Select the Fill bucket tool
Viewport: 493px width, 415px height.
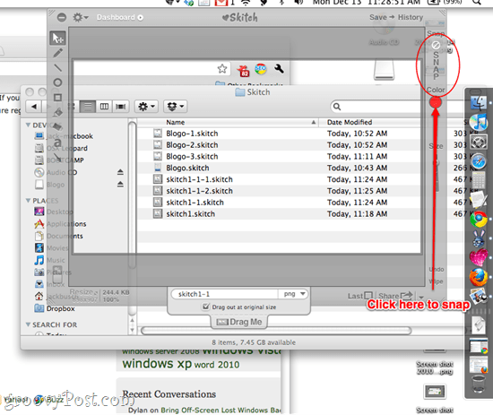pyautogui.click(x=58, y=112)
